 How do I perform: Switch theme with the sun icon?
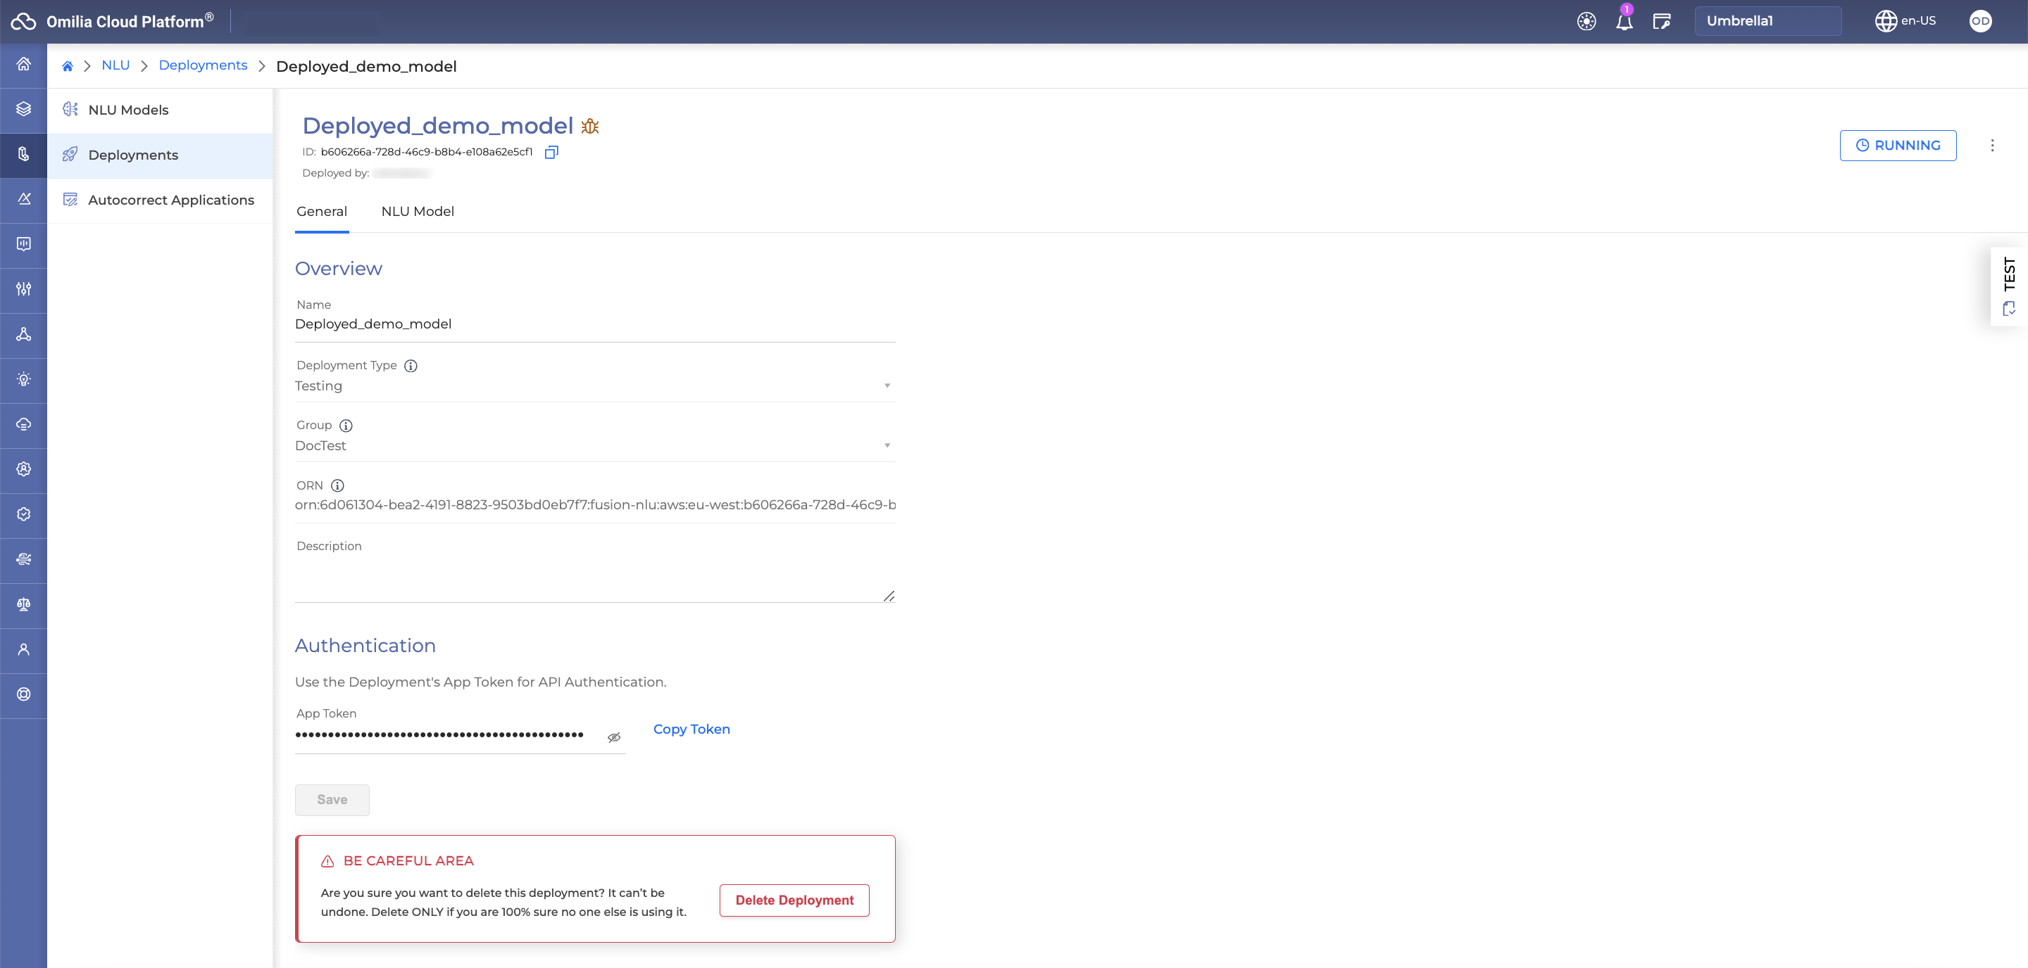pos(1586,21)
